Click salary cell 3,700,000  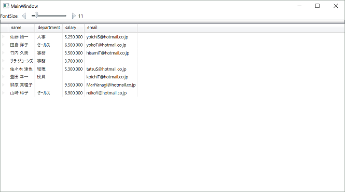[74, 61]
